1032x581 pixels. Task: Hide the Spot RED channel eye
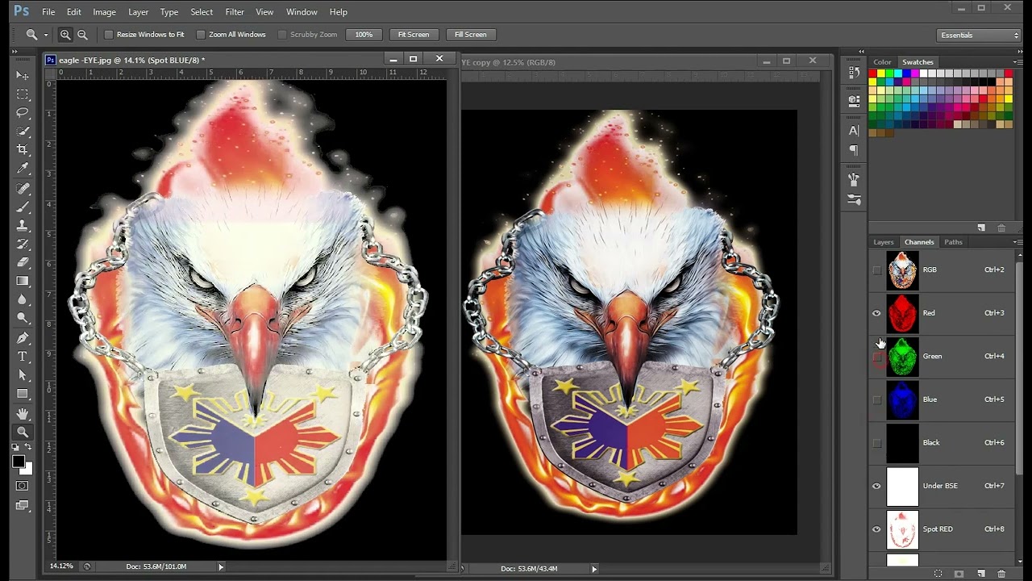pyautogui.click(x=877, y=529)
